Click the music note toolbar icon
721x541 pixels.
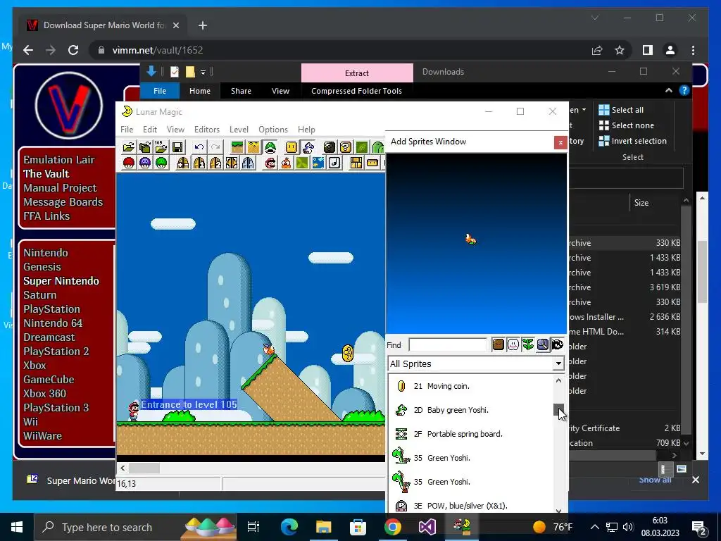point(334,163)
